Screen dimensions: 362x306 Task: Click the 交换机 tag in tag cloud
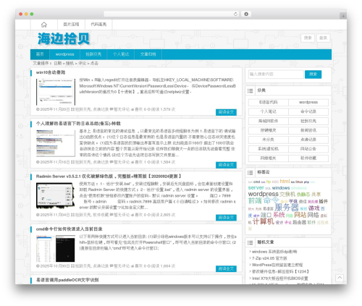click(287, 194)
